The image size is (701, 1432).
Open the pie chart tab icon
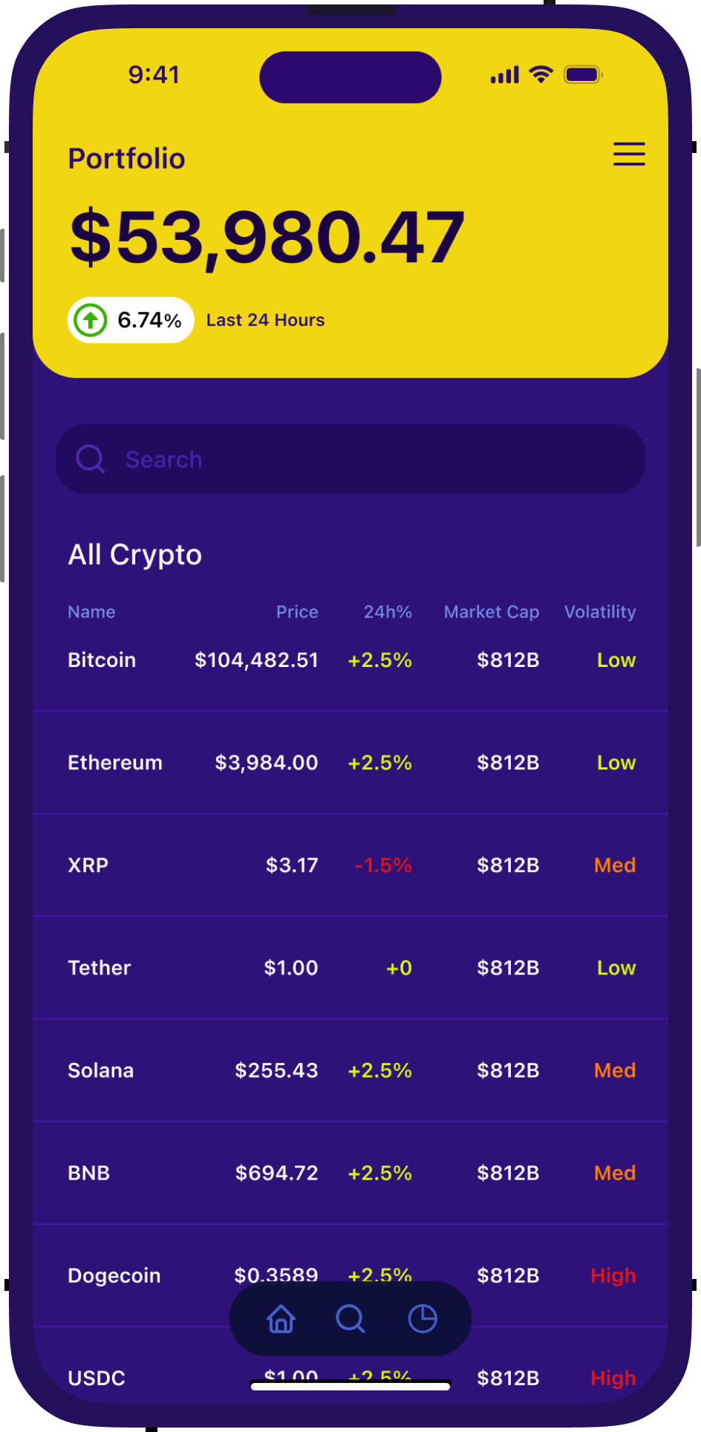[x=423, y=1318]
